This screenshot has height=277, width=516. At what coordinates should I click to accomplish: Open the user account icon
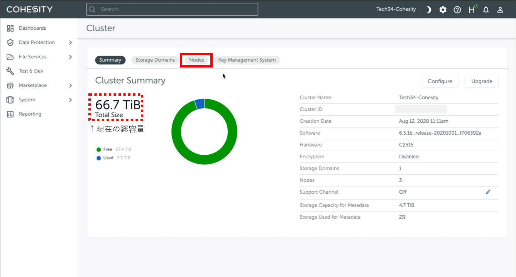(500, 10)
